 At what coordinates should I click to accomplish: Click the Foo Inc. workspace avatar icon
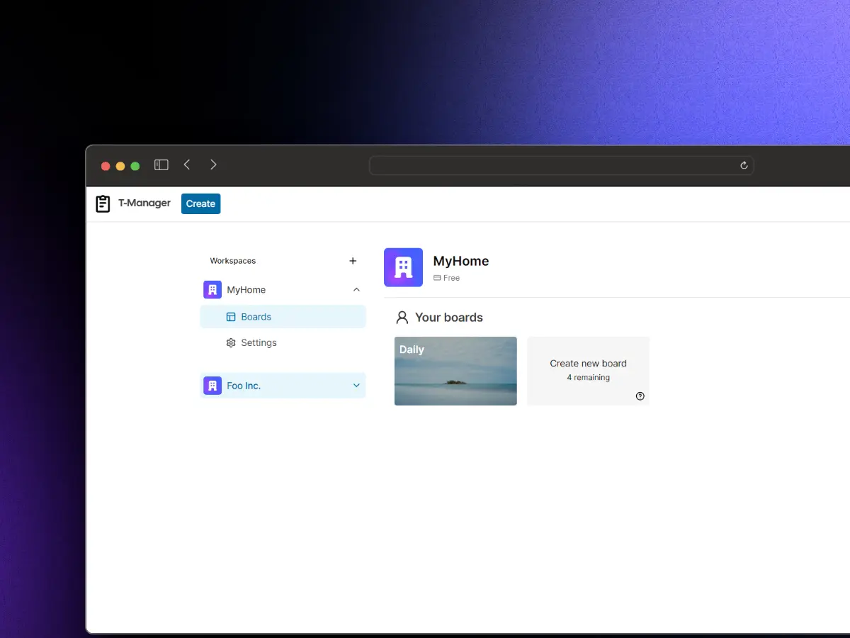click(212, 386)
